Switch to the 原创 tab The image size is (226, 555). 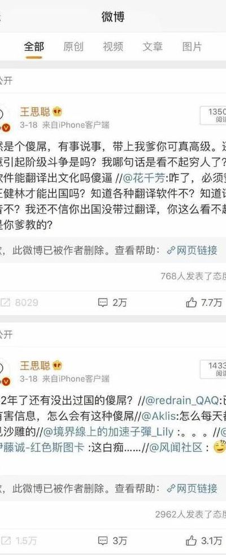point(73,46)
